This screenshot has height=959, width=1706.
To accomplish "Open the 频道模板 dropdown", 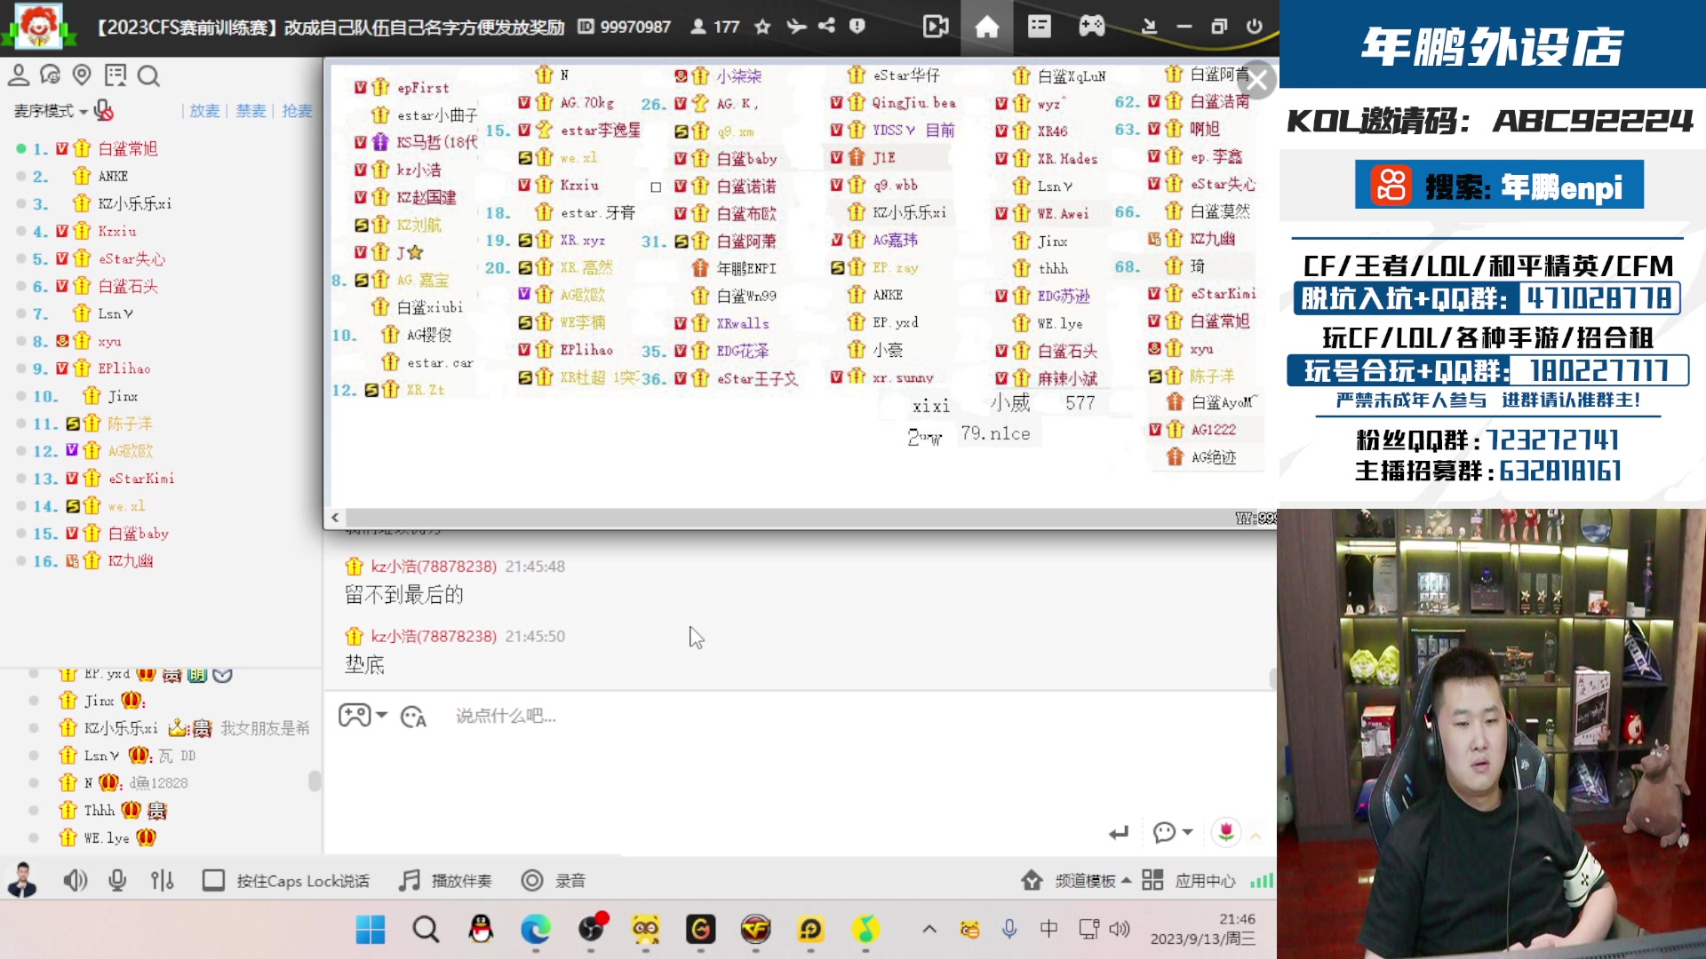I will click(x=1076, y=880).
